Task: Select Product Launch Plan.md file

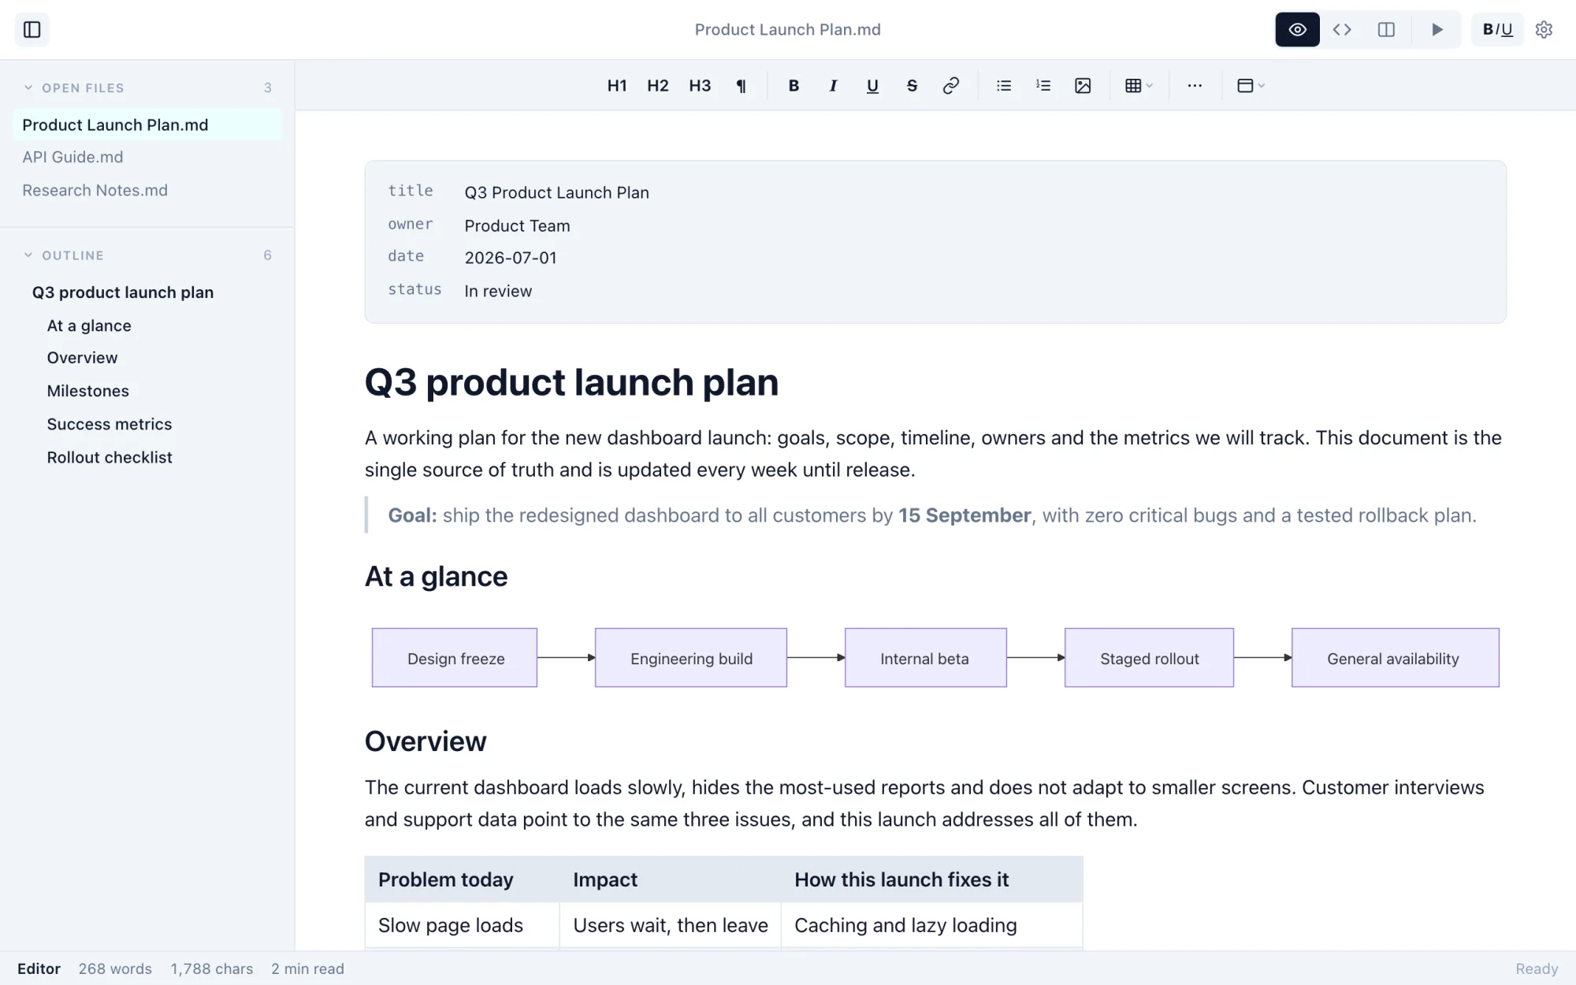Action: tap(147, 125)
